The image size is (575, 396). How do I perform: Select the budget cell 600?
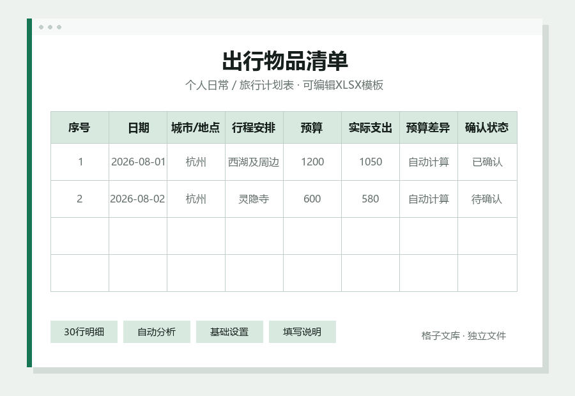click(x=312, y=199)
